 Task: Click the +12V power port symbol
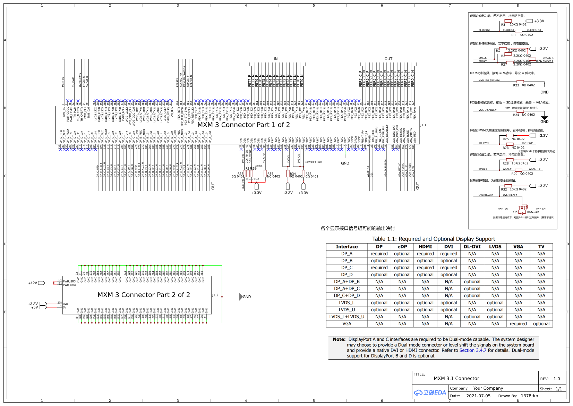[41, 283]
